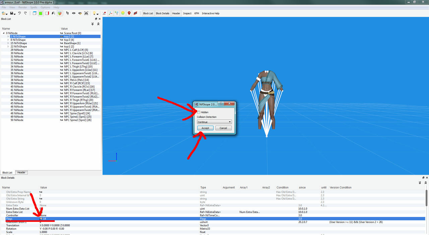Toggle the red-dot draw markers icon
The image size is (429, 235).
click(x=104, y=13)
